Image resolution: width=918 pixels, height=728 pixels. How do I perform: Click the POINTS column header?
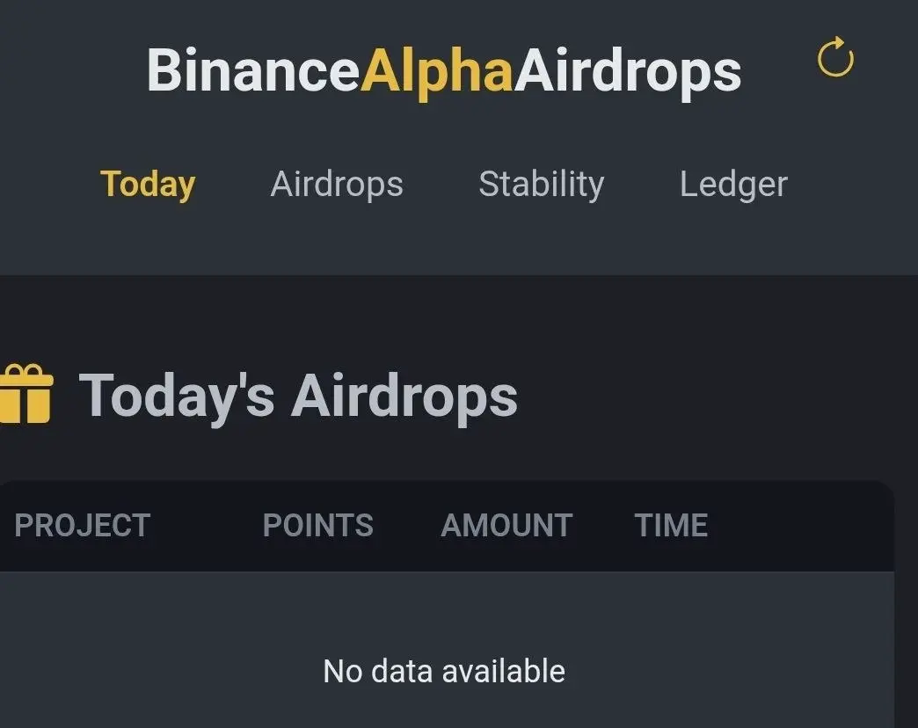[317, 526]
